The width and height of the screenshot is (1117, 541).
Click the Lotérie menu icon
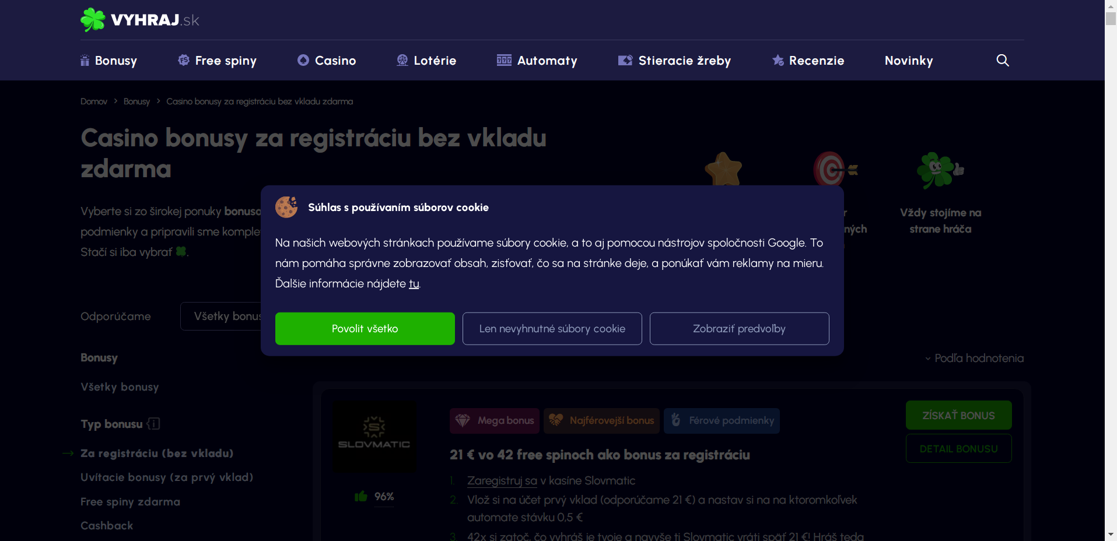(x=402, y=60)
